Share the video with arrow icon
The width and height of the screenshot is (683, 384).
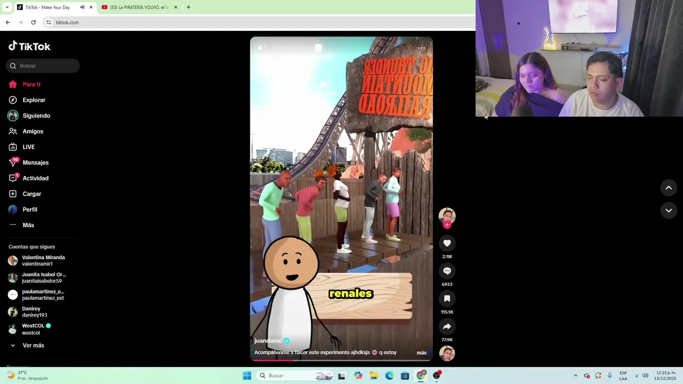pos(447,326)
